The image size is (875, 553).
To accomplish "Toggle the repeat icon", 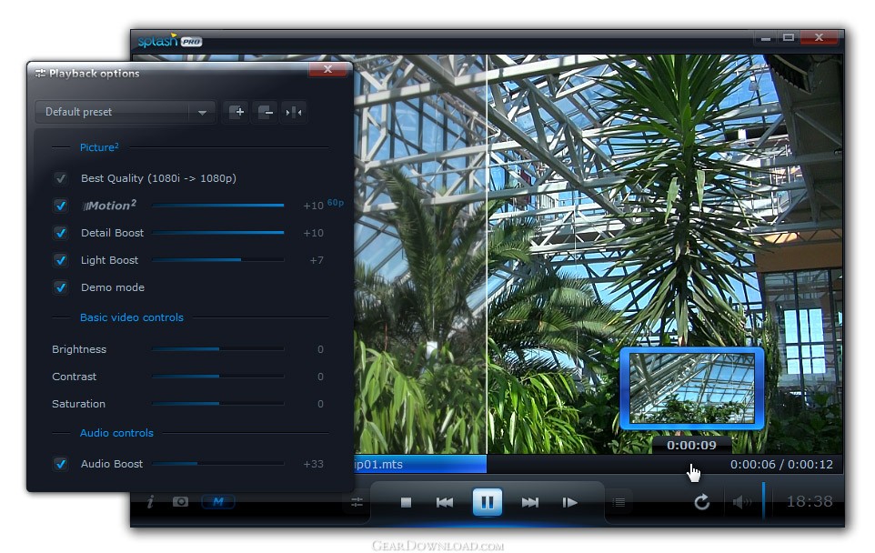I will point(702,502).
